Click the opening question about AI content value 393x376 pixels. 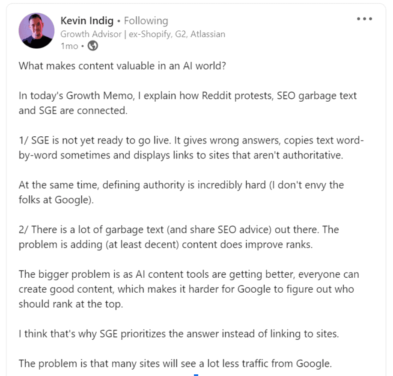[122, 67]
